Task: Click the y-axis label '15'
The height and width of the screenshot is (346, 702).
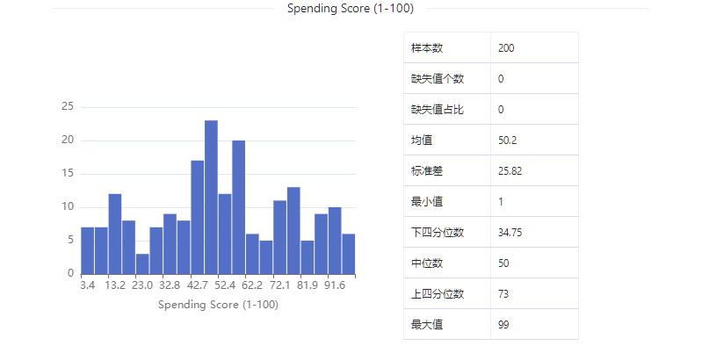Action: point(68,174)
